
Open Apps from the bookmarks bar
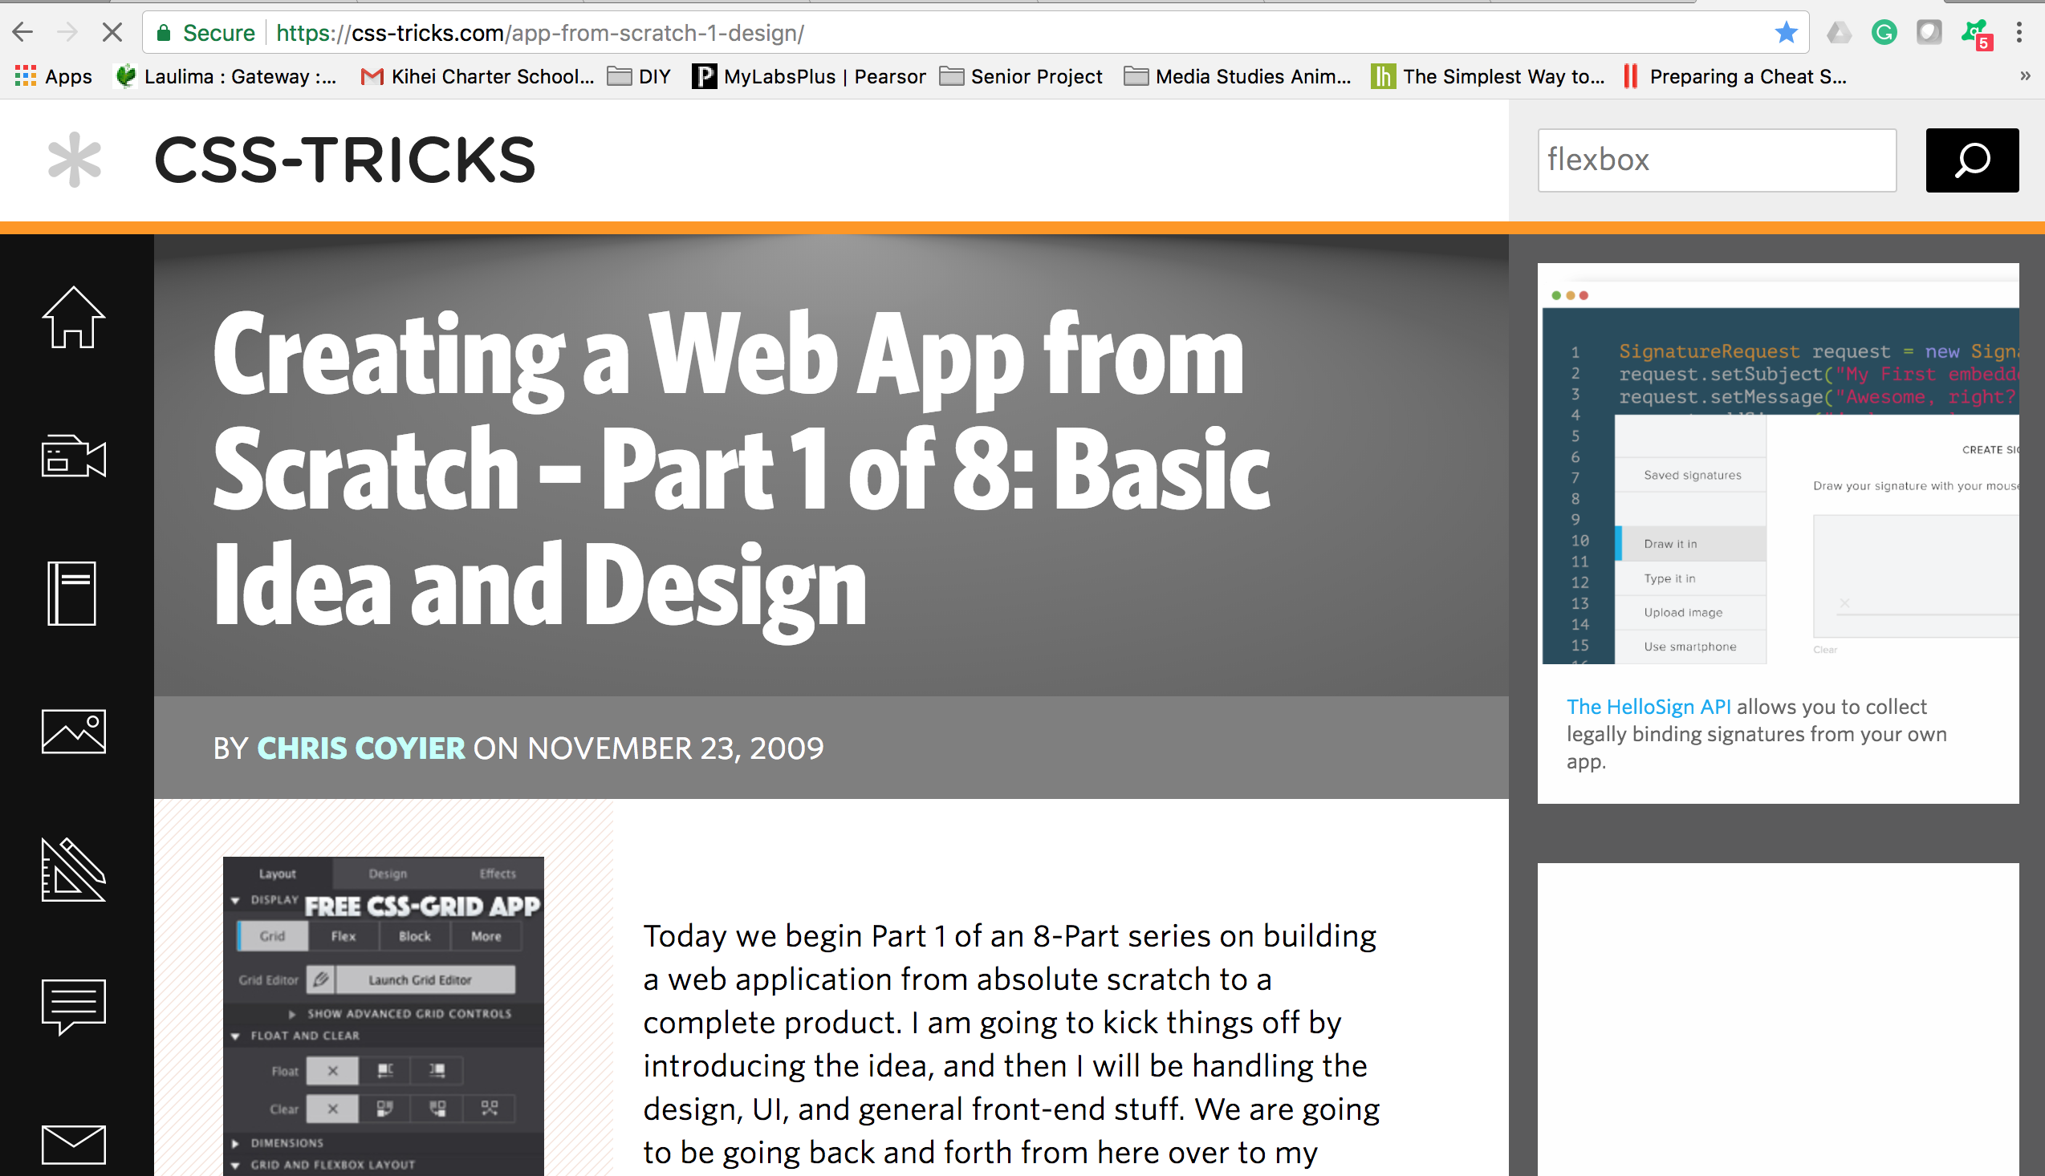[53, 76]
